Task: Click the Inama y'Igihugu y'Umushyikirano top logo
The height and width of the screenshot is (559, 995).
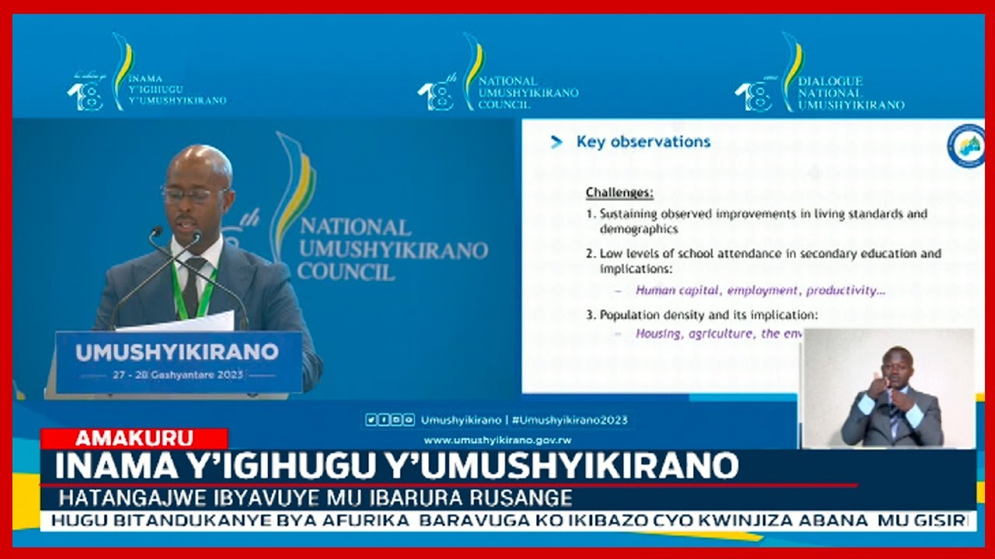Action: coord(146,72)
